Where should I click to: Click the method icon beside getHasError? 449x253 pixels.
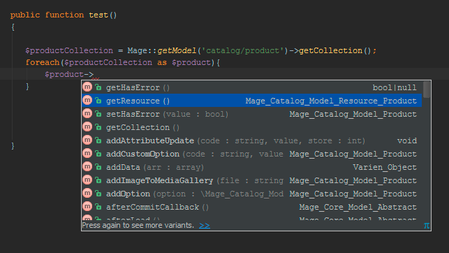(x=87, y=87)
